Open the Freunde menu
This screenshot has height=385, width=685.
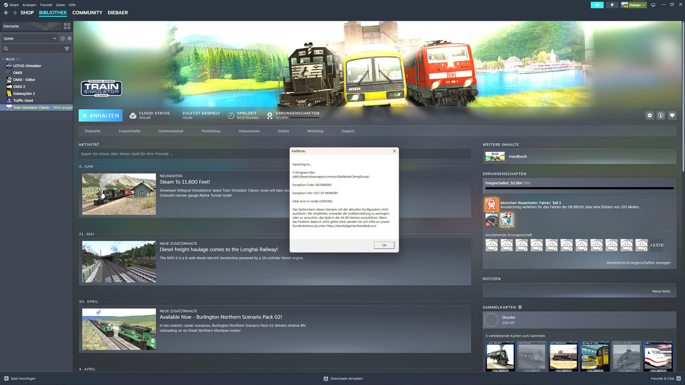(x=46, y=5)
